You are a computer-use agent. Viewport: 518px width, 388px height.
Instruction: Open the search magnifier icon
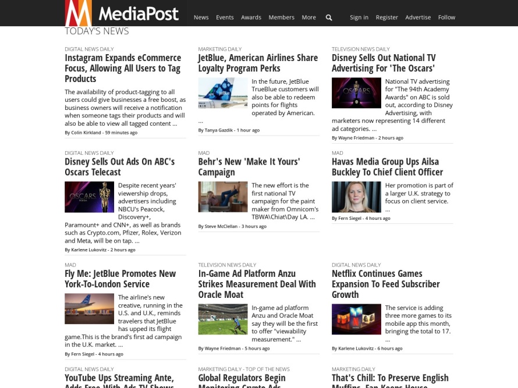[329, 17]
